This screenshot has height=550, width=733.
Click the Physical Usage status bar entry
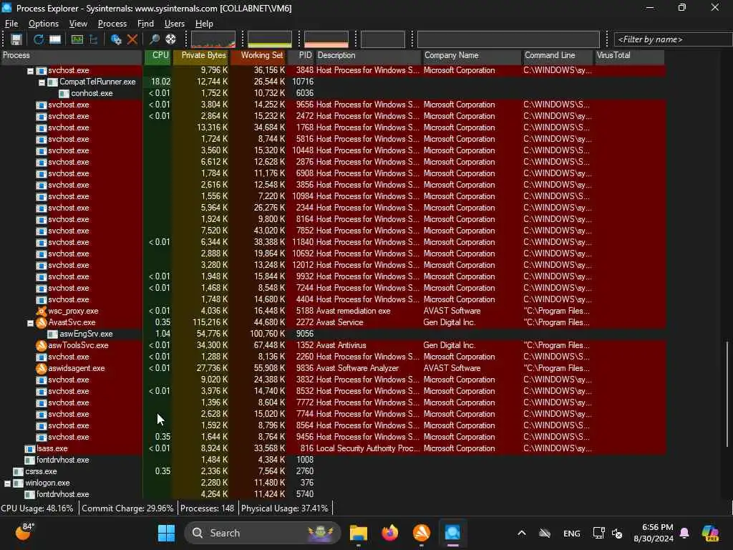[285, 508]
